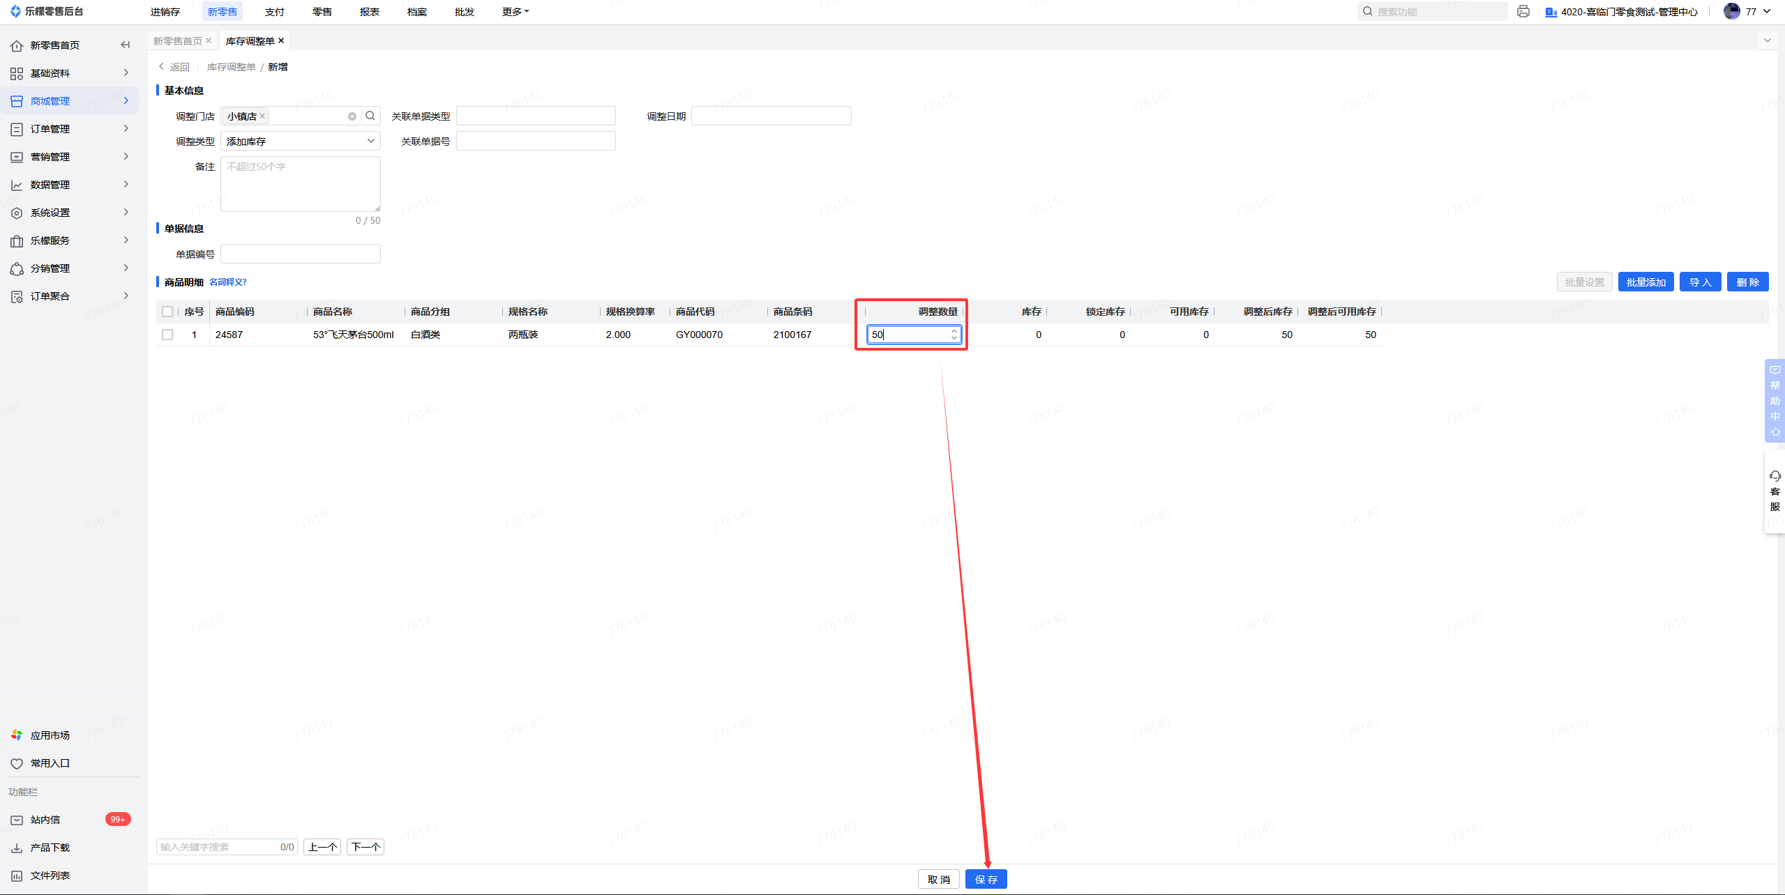Toggle the select-all checkbox in table header
Image resolution: width=1785 pixels, height=895 pixels.
(x=167, y=312)
